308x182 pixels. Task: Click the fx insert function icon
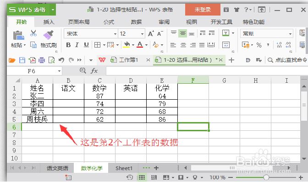click(94, 71)
